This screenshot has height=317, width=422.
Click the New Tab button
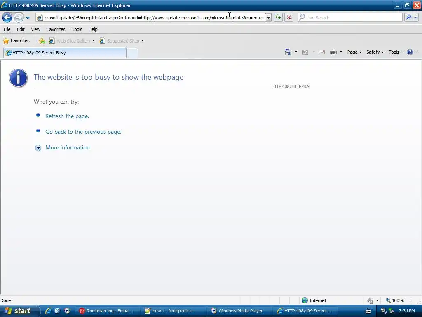click(x=132, y=53)
